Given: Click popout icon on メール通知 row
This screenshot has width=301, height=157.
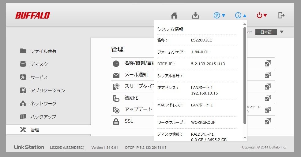Looking at the screenshot, I should coord(268,75).
